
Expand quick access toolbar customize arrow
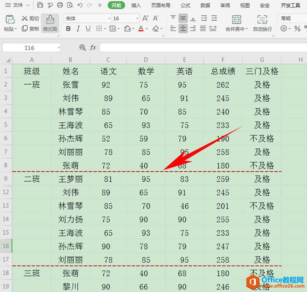pos(100,5)
